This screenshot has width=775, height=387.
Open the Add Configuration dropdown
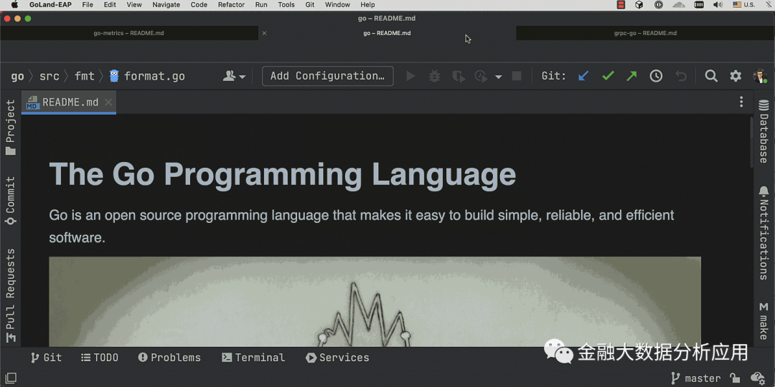click(327, 76)
